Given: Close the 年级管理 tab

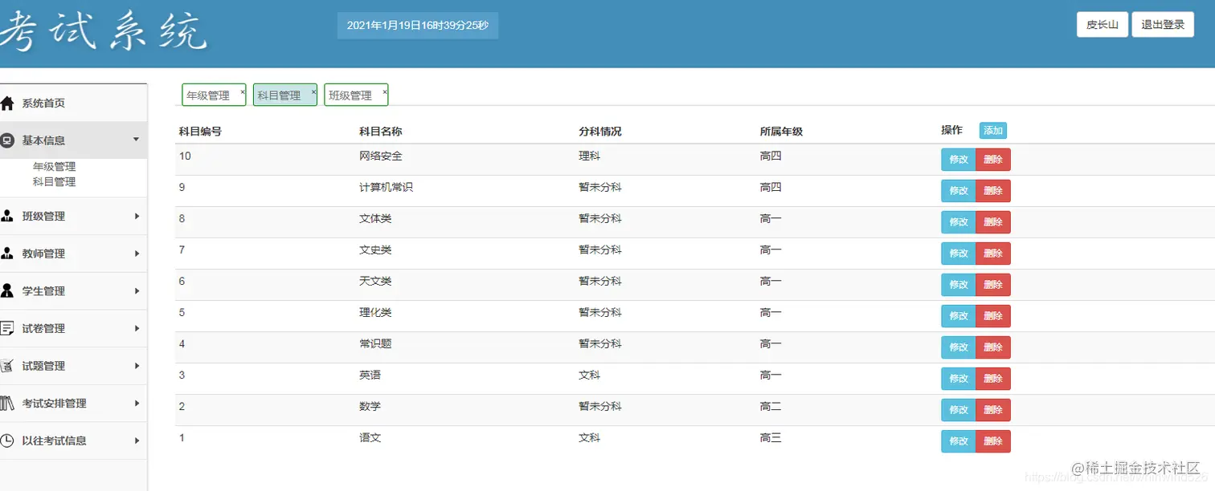Looking at the screenshot, I should (243, 91).
